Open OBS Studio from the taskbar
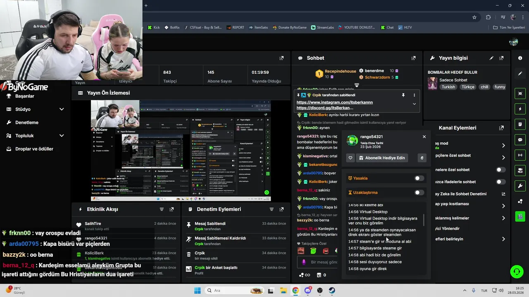 (320, 290)
